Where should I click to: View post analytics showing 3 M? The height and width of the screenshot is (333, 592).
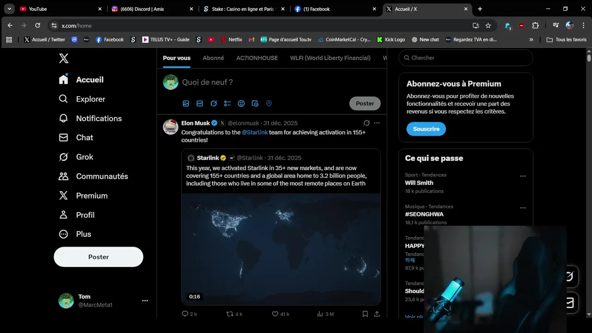click(x=325, y=314)
